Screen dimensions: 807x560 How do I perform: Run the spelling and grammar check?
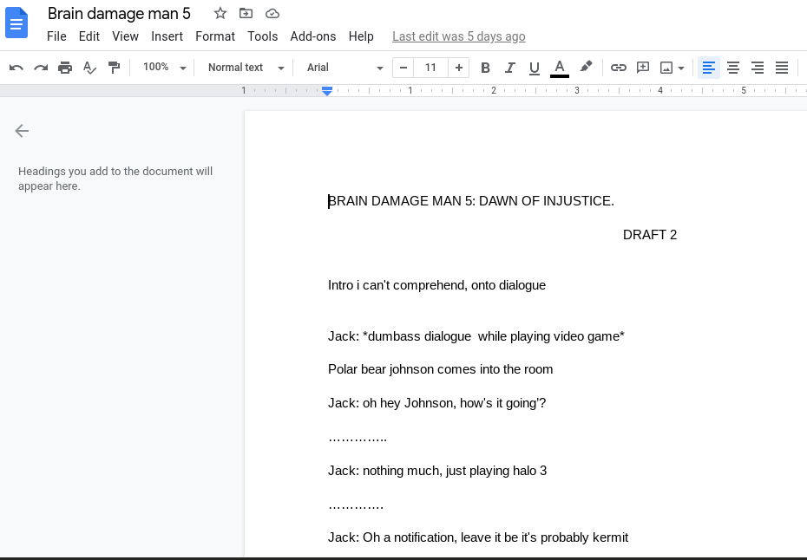tap(89, 68)
